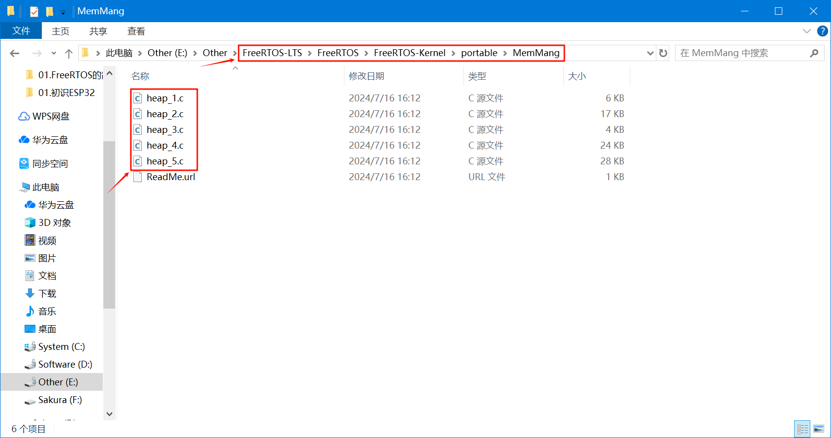The width and height of the screenshot is (831, 438).
Task: Click the 17 KB size of heap_2.c
Action: pos(612,114)
